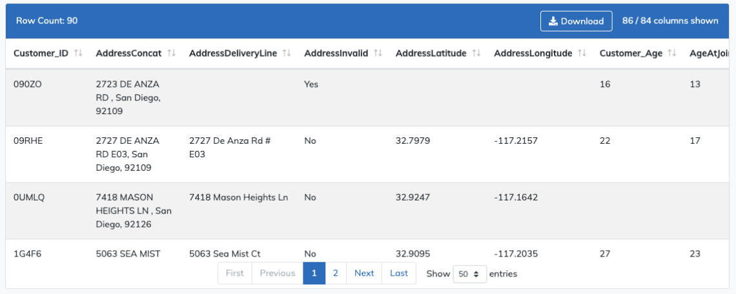This screenshot has width=736, height=294.
Task: Go to page 2 of results
Action: (x=335, y=273)
